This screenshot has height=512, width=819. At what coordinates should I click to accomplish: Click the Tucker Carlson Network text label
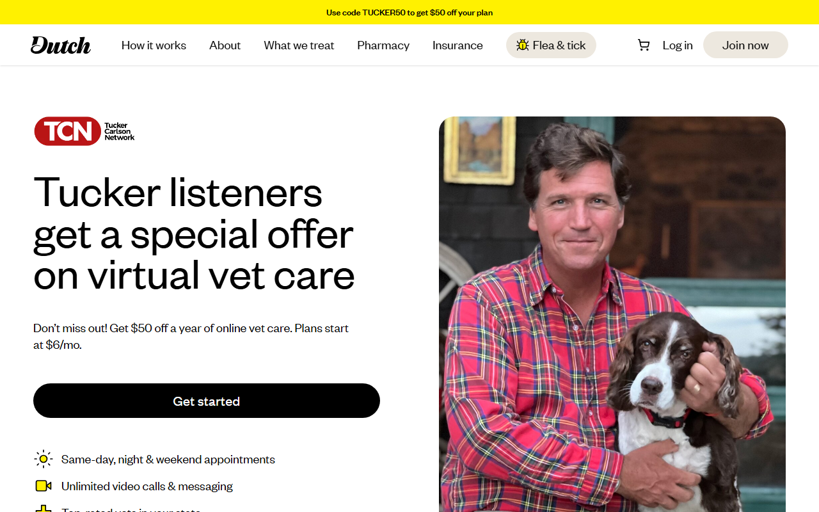tap(120, 131)
